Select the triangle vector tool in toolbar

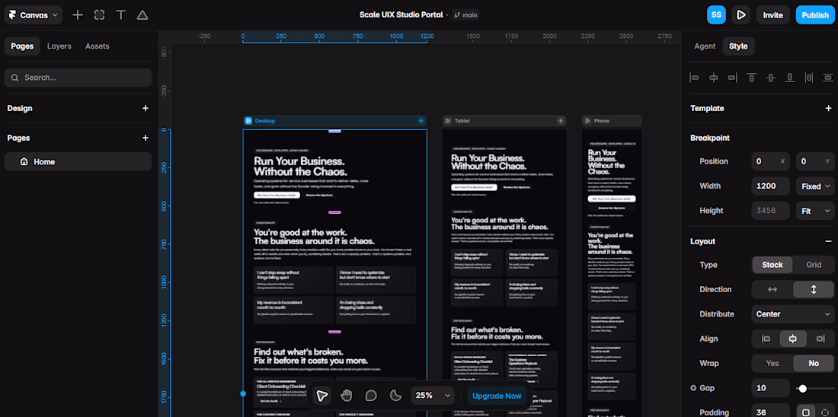click(142, 15)
